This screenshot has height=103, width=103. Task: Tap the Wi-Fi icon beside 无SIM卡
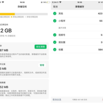[60, 2]
